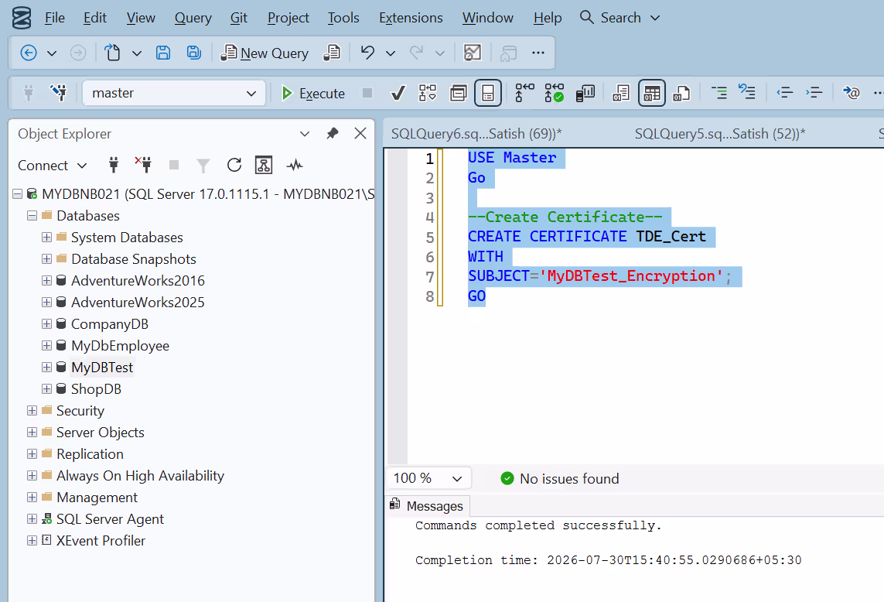Click the Change Connection icon beside master
The image size is (884, 602).
point(59,93)
